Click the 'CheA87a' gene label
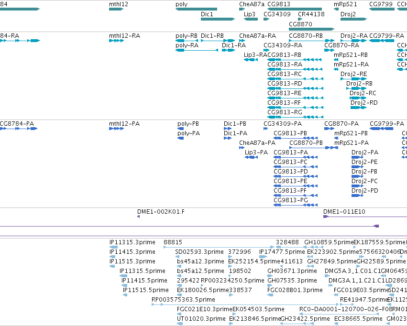 coord(252,4)
